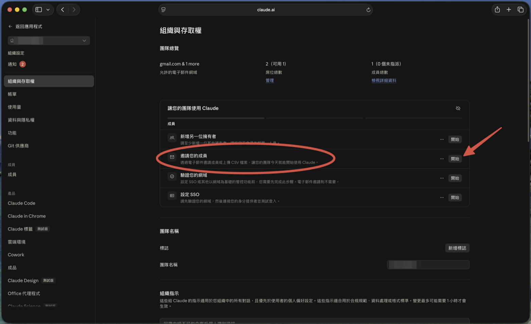Click the 檢視詳細資料 link
Viewport: 531px width, 324px height.
click(384, 80)
